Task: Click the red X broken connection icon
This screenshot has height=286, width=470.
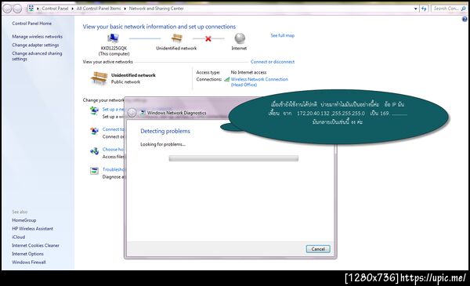Action: pyautogui.click(x=208, y=38)
